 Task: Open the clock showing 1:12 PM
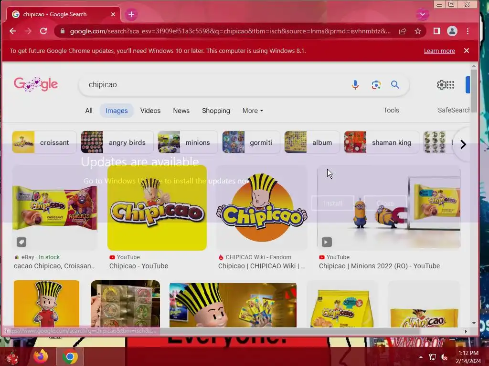468,357
